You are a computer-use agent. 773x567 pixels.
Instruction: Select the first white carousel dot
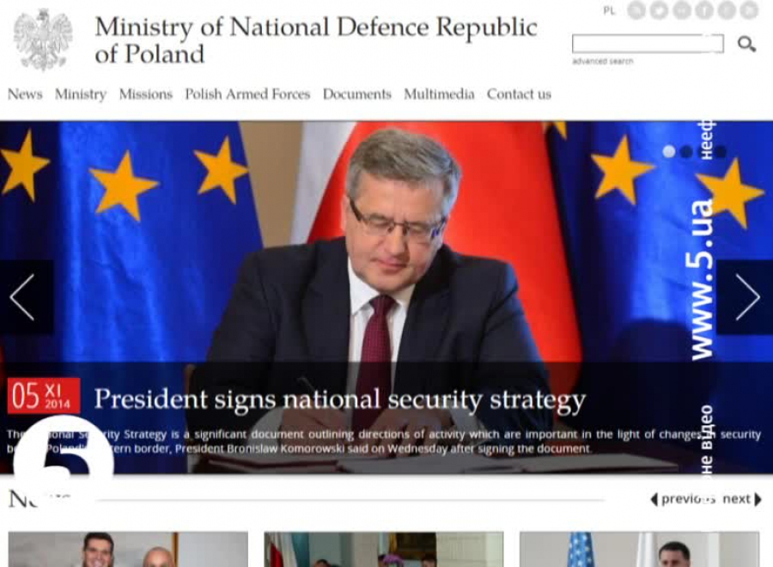(x=669, y=151)
